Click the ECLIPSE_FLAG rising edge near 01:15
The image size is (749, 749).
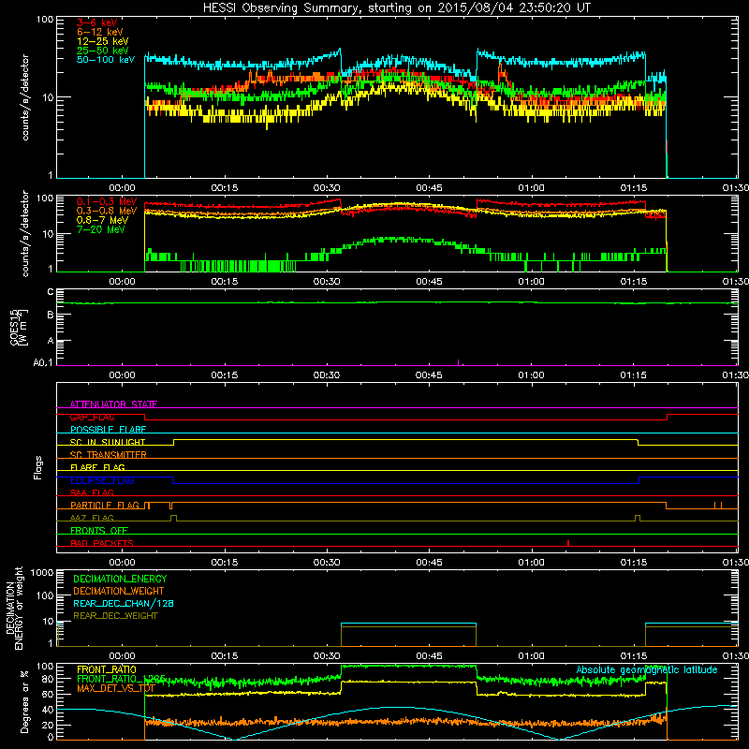pyautogui.click(x=639, y=480)
